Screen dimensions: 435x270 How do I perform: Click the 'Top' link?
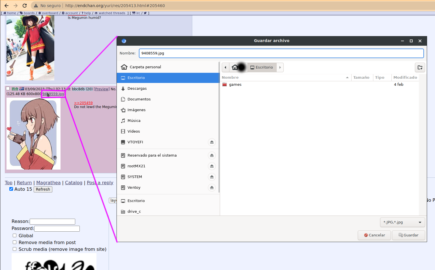(x=9, y=183)
